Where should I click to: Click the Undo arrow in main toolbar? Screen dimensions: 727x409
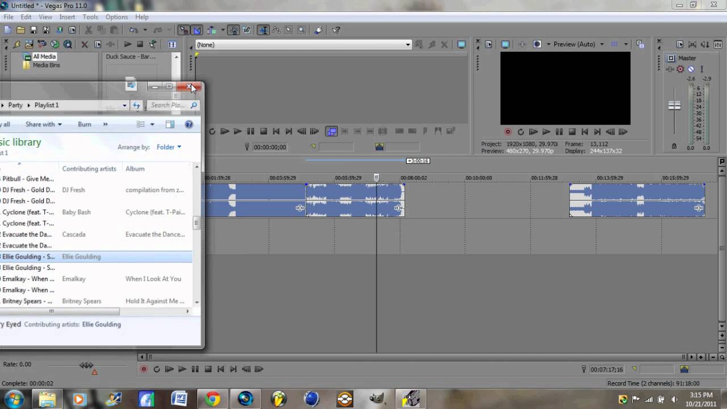[x=133, y=30]
